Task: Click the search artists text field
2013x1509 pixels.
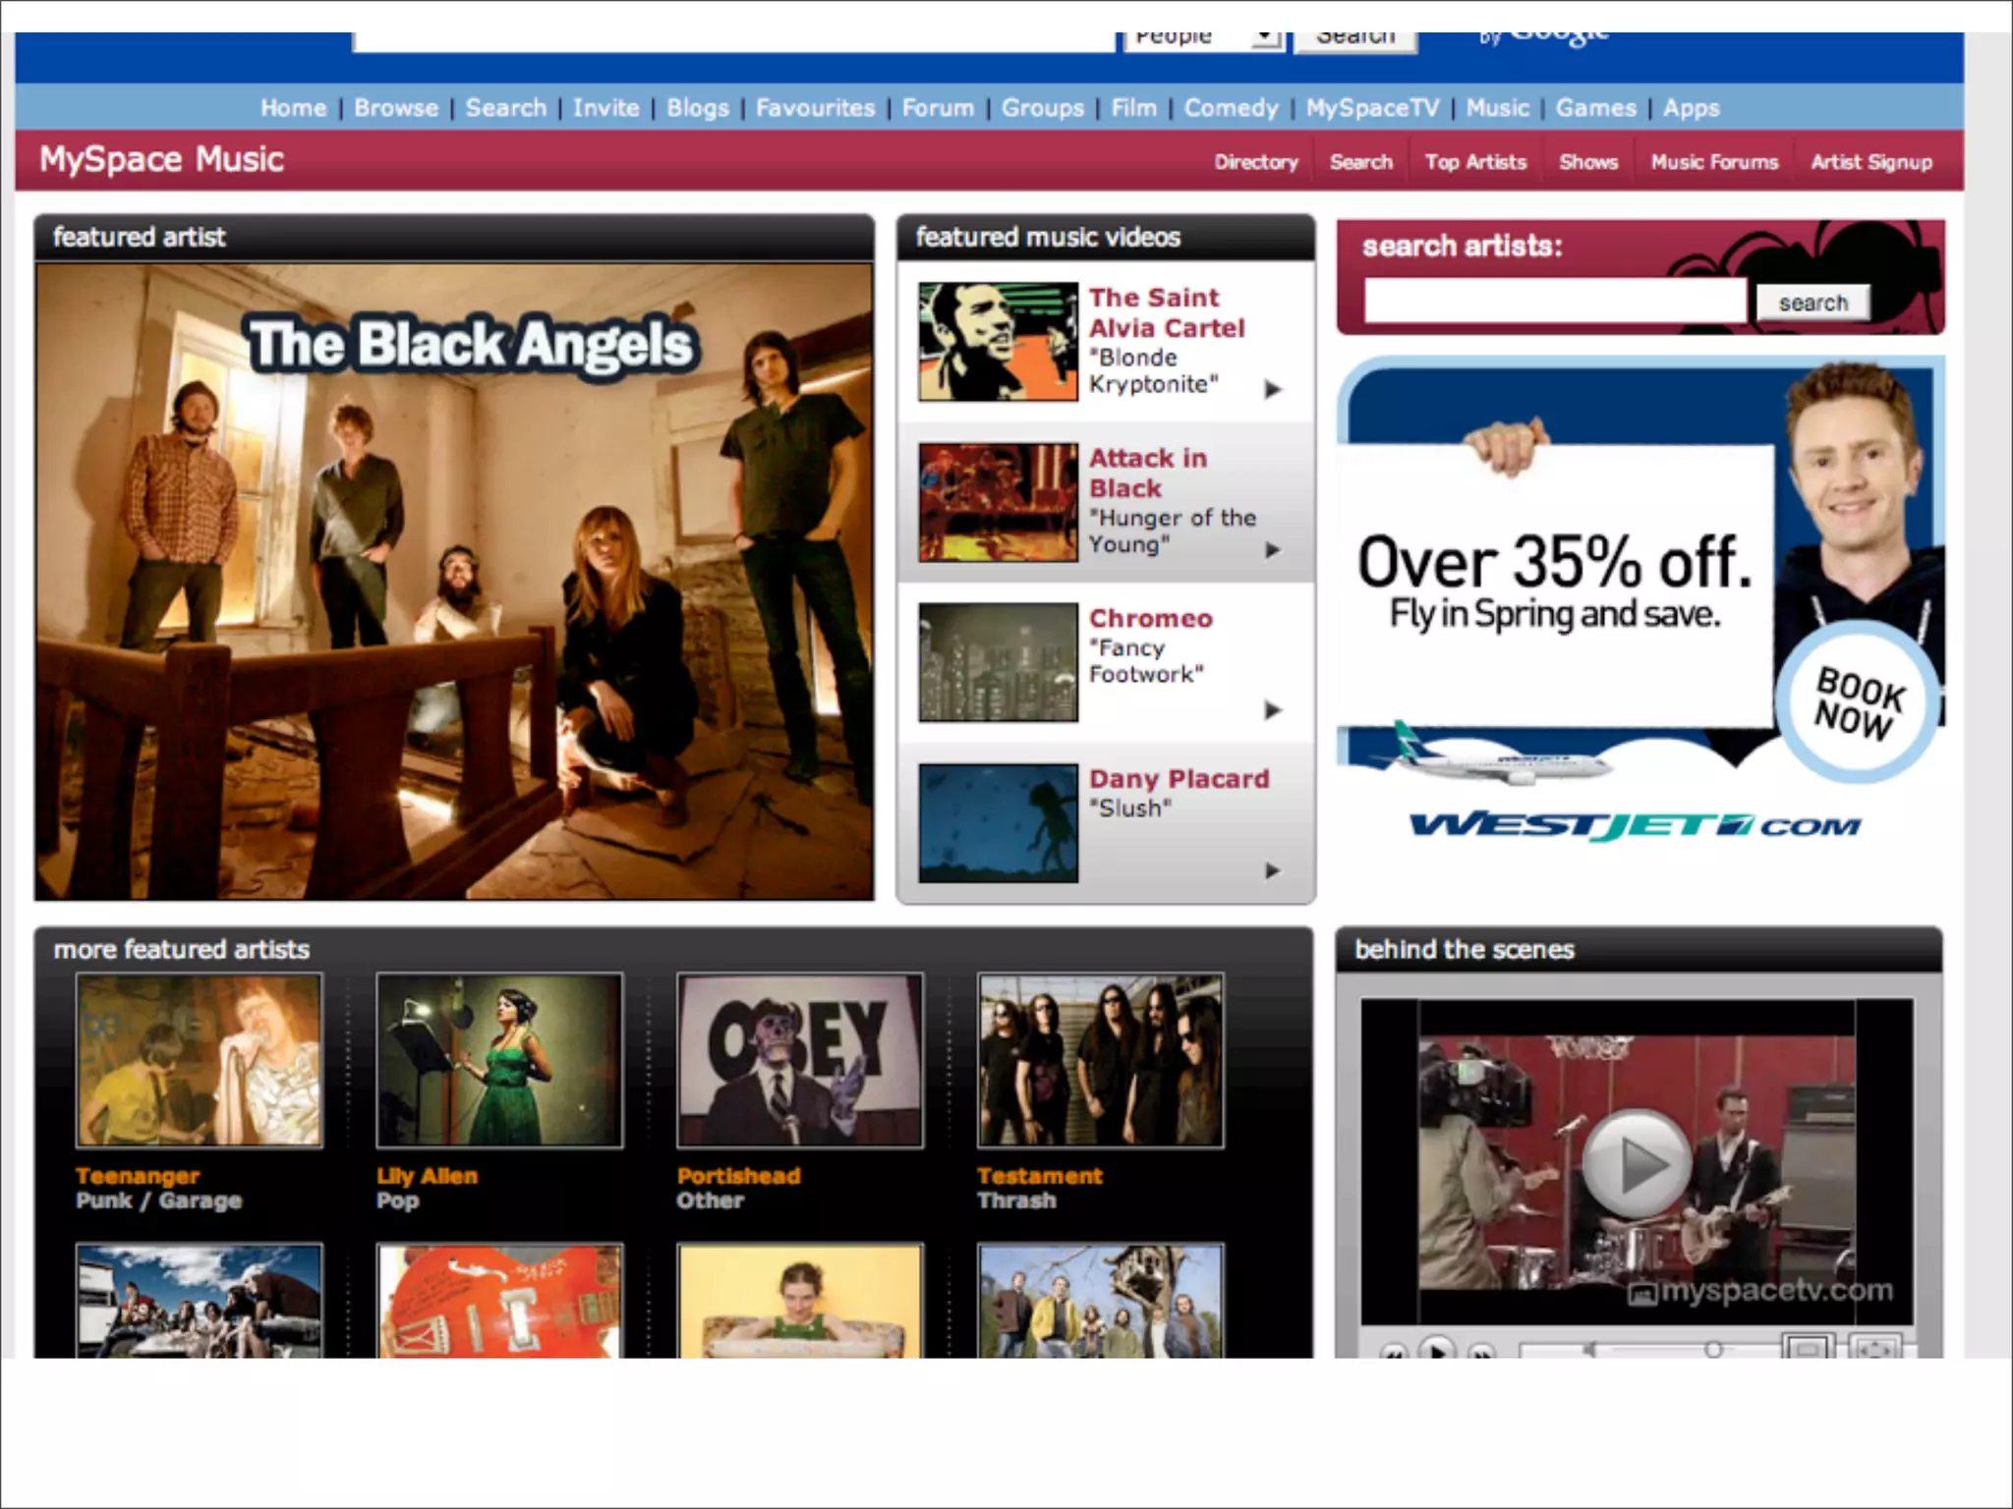Action: [x=1555, y=301]
